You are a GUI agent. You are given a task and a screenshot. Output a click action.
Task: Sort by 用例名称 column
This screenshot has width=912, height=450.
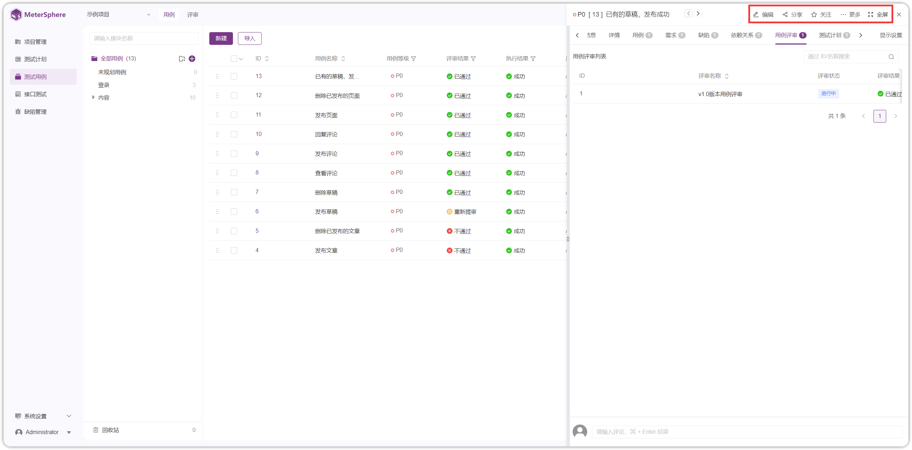point(343,59)
